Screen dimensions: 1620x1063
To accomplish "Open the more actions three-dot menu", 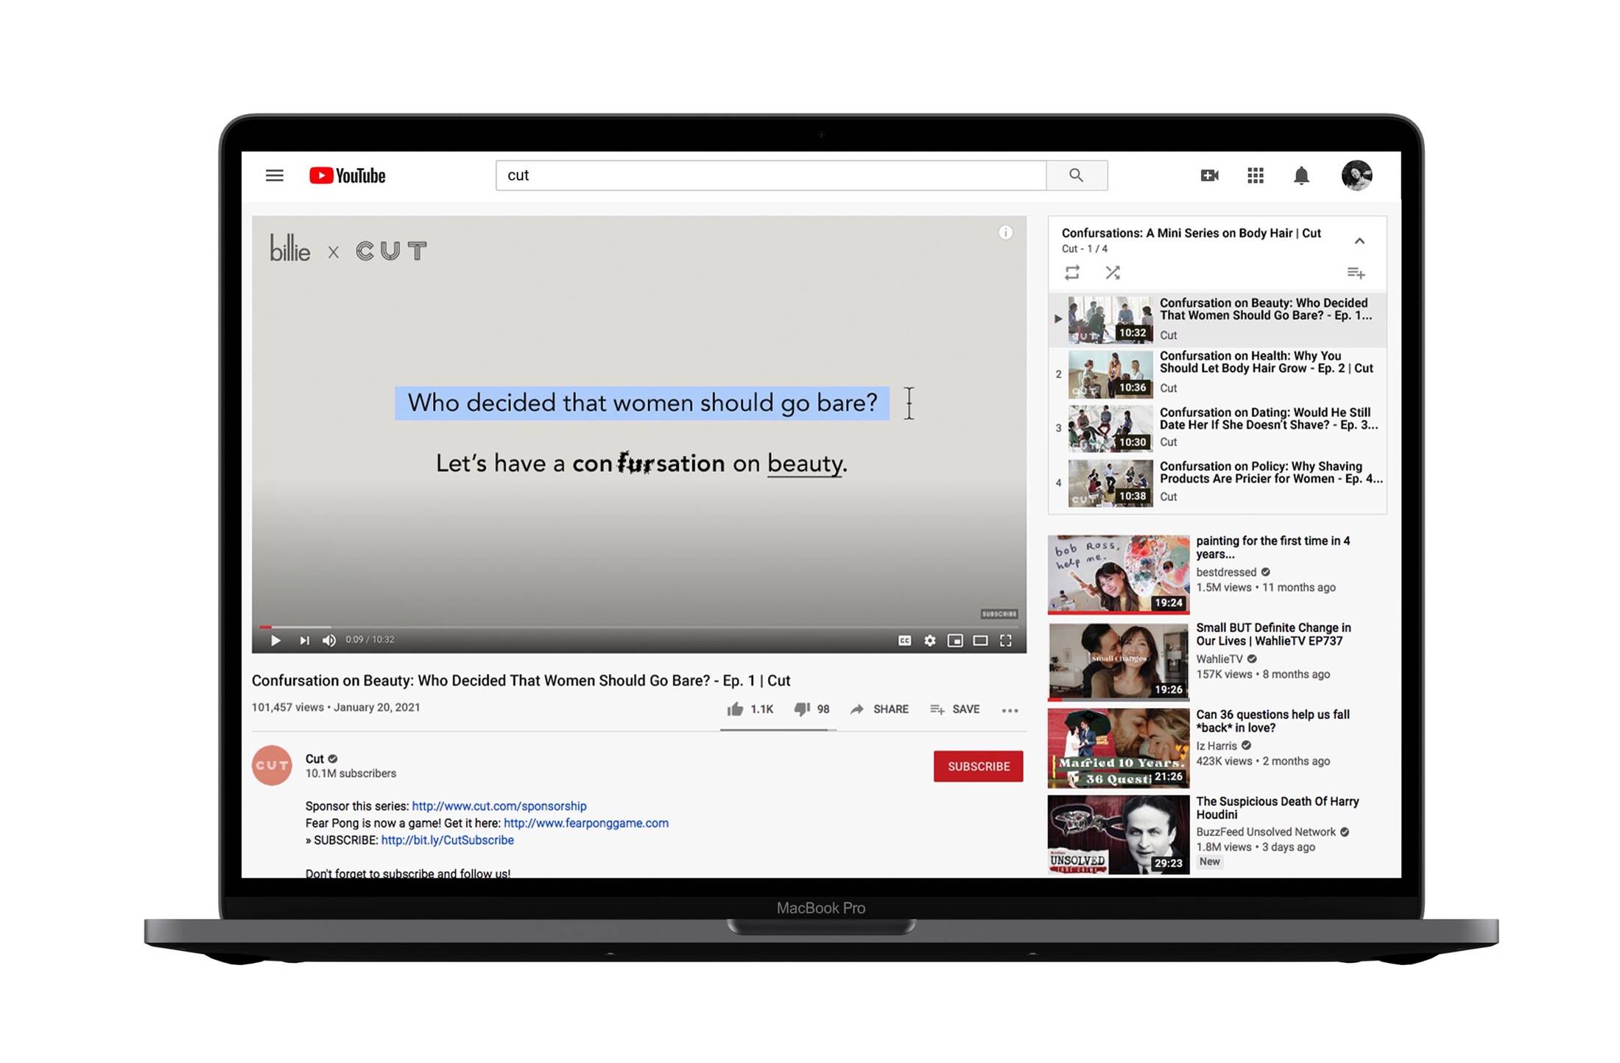I will (1010, 710).
